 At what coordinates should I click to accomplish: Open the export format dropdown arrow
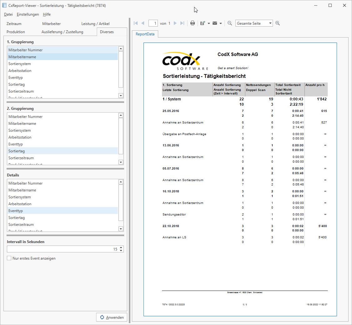click(x=209, y=23)
